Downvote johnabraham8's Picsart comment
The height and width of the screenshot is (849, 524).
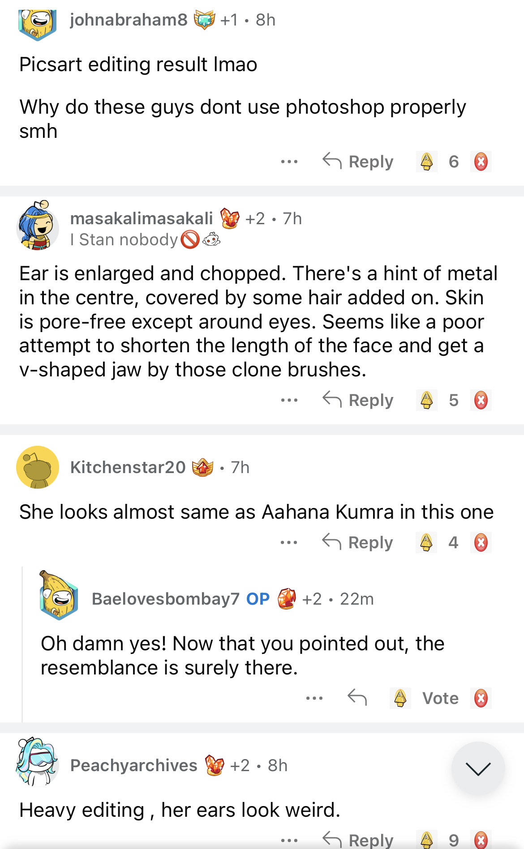481,162
